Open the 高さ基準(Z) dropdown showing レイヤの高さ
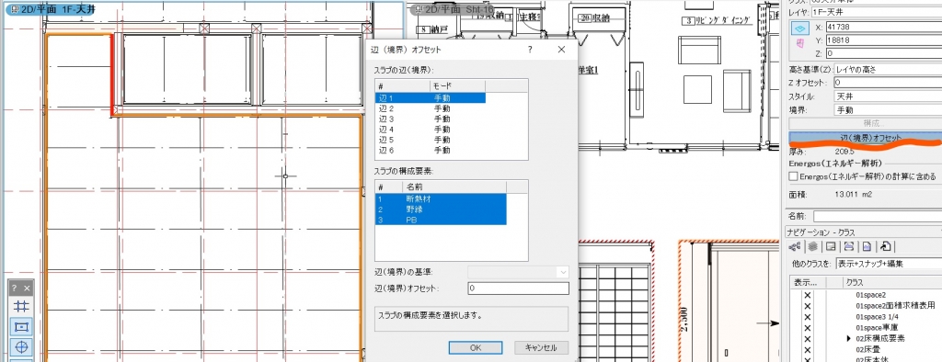Viewport: 942px width, 362px height. (887, 69)
